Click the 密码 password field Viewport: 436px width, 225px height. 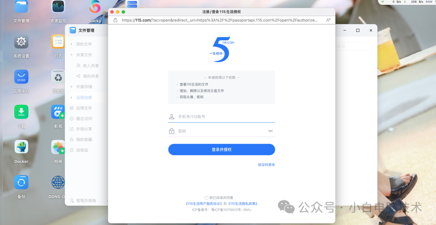click(222, 131)
